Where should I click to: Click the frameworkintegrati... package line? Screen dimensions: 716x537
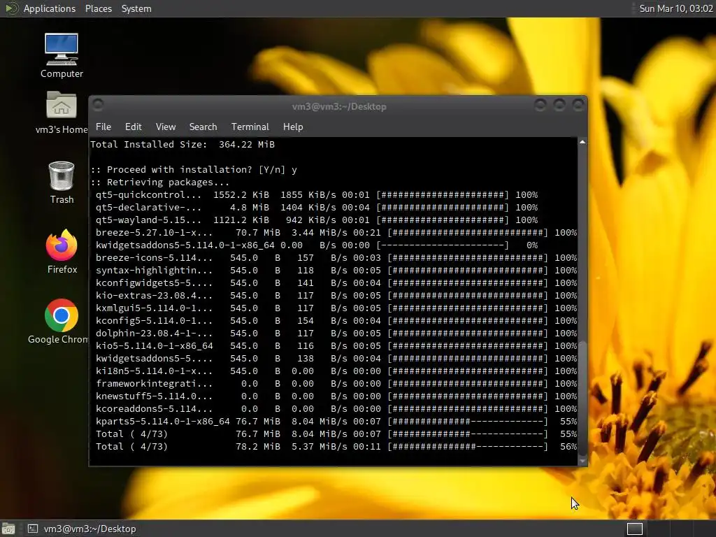(x=336, y=384)
